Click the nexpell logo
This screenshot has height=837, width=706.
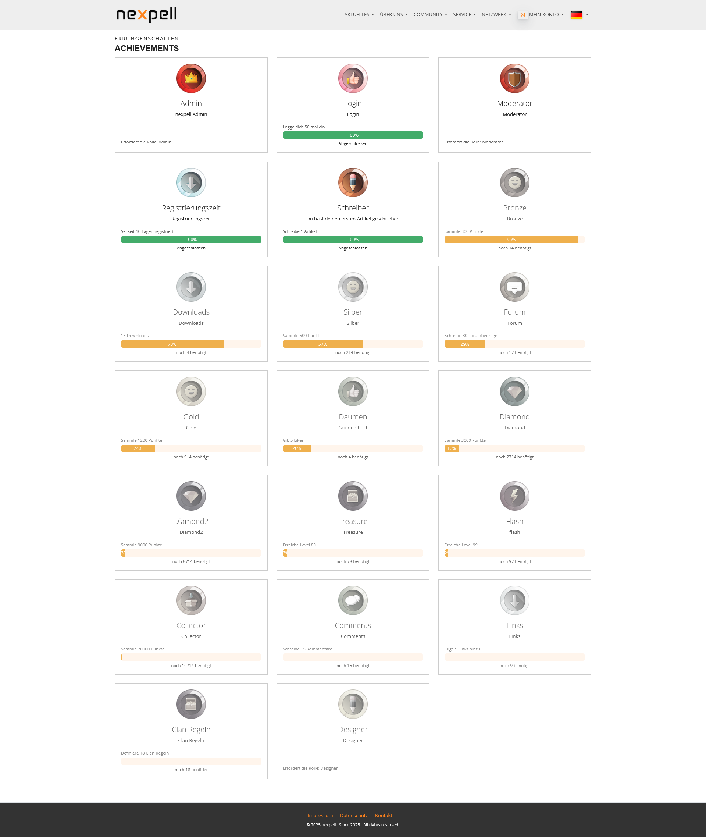click(x=146, y=14)
